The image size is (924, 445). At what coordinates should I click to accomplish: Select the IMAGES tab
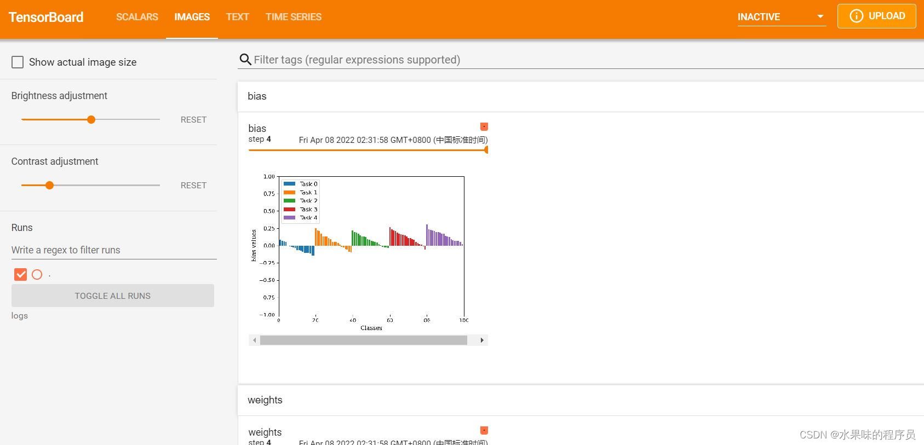click(x=192, y=17)
